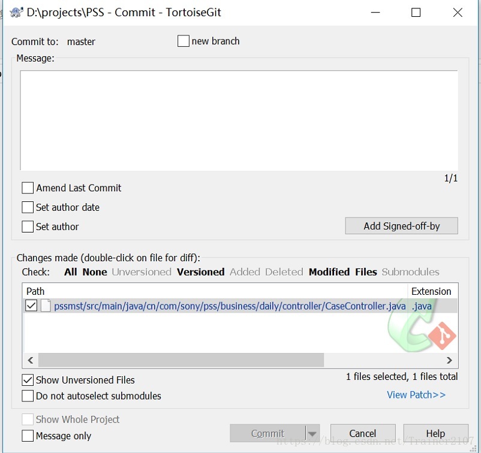Minimize the TortoiseGit Commit window

[375, 13]
